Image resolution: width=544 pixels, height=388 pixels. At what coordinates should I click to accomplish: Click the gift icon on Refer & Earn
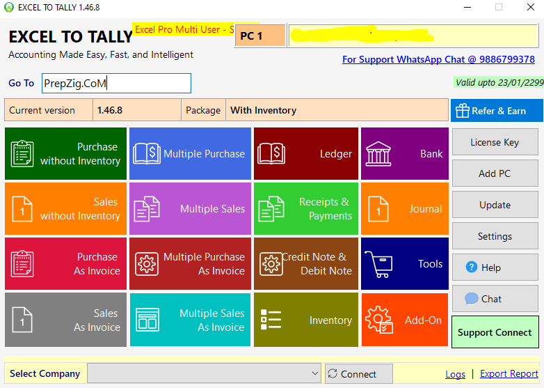[463, 111]
